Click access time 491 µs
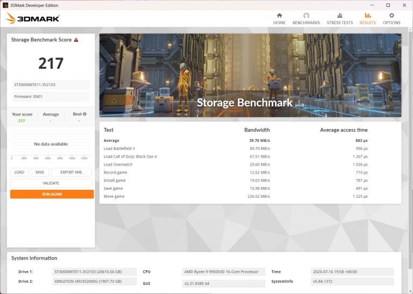The height and width of the screenshot is (294, 413). (x=361, y=188)
